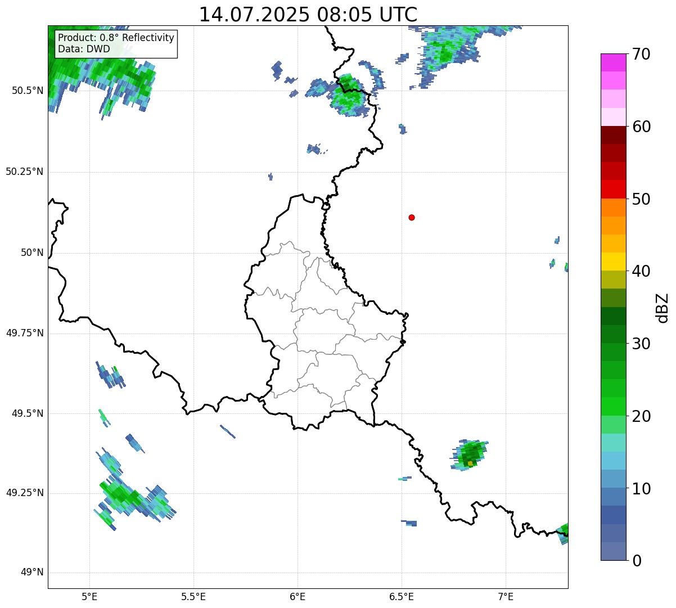Click the longitude label 7°E

506,596
